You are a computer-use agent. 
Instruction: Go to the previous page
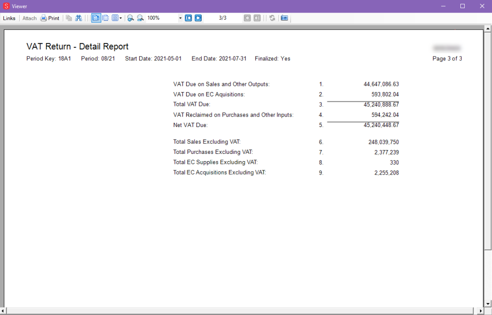point(198,18)
